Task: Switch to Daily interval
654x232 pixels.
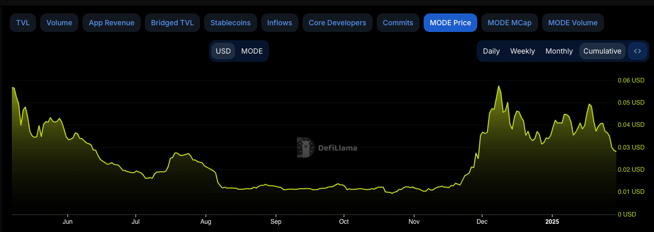Action: point(491,51)
